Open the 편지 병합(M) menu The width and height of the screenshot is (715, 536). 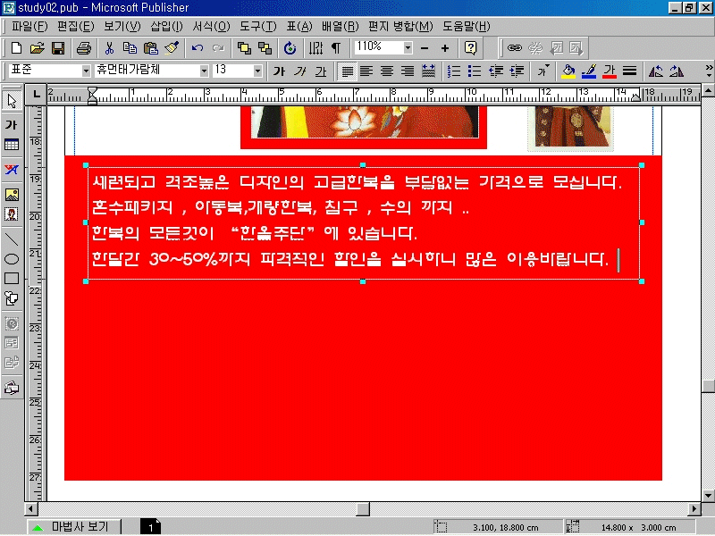click(x=400, y=27)
